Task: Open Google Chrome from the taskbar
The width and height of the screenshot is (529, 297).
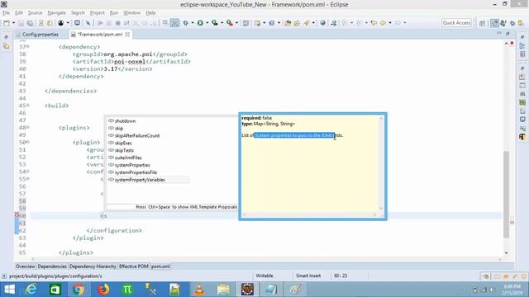Action: (x=79, y=290)
